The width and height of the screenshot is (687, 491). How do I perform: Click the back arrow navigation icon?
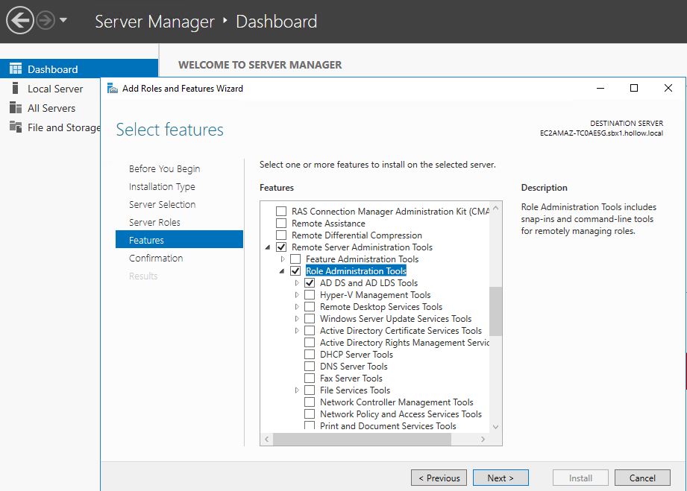coord(19,21)
